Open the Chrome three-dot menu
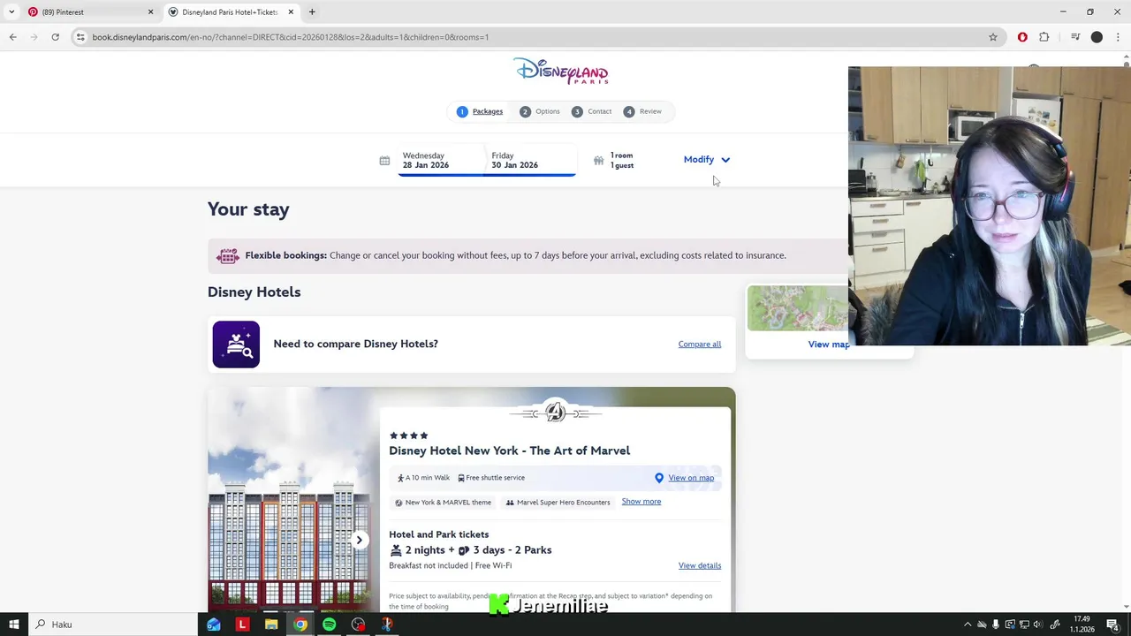 pos(1118,37)
